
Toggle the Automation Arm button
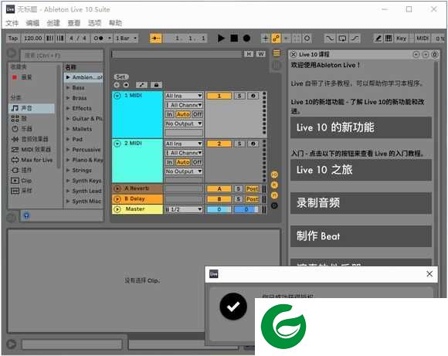276,38
